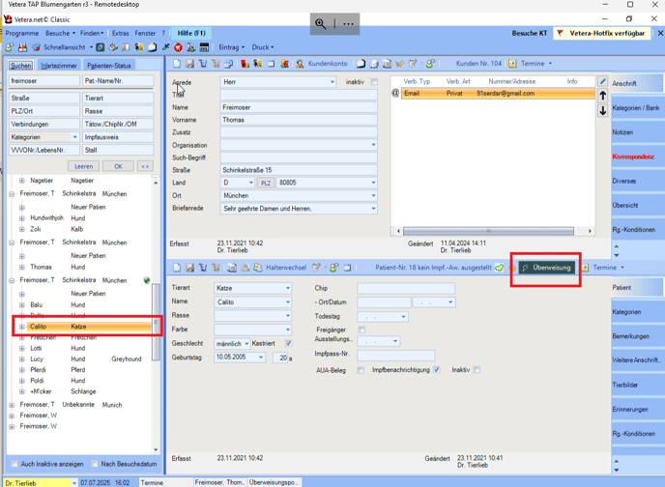665x487 pixels.
Task: Click the pencil edit icon beside connections list
Action: [603, 81]
